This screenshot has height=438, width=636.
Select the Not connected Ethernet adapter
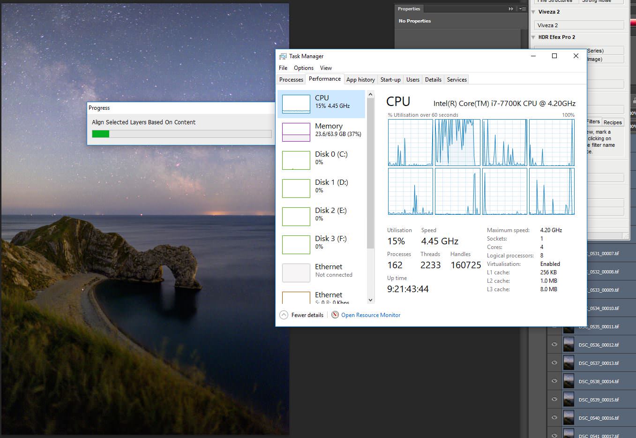click(321, 272)
